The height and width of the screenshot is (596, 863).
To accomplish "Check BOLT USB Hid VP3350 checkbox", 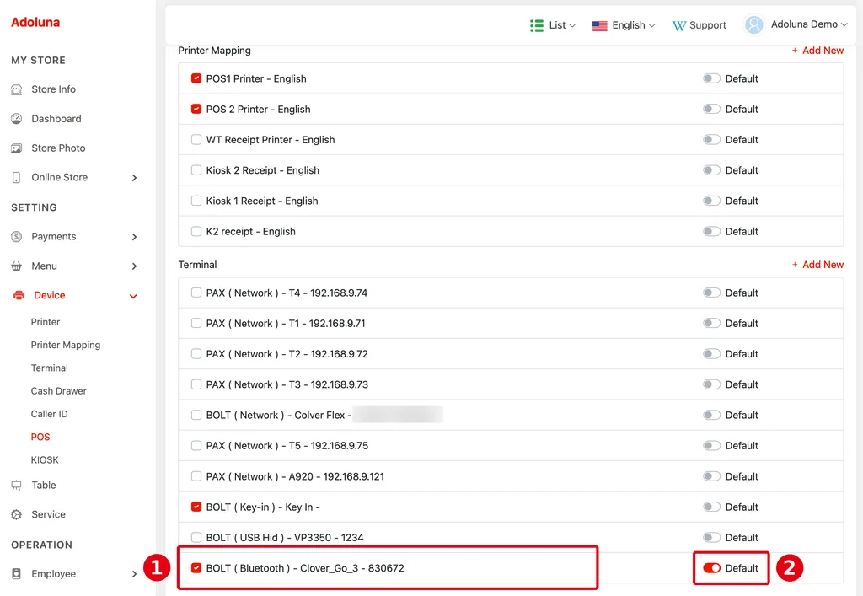I will click(196, 537).
